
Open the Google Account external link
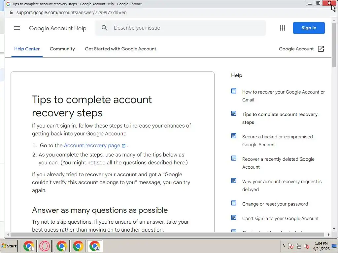(x=301, y=49)
